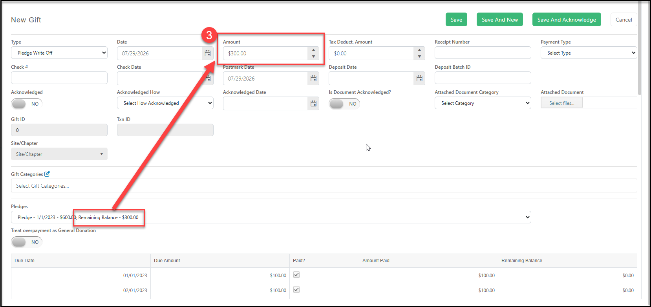Open the Payment Type dropdown
Image resolution: width=651 pixels, height=307 pixels.
589,53
